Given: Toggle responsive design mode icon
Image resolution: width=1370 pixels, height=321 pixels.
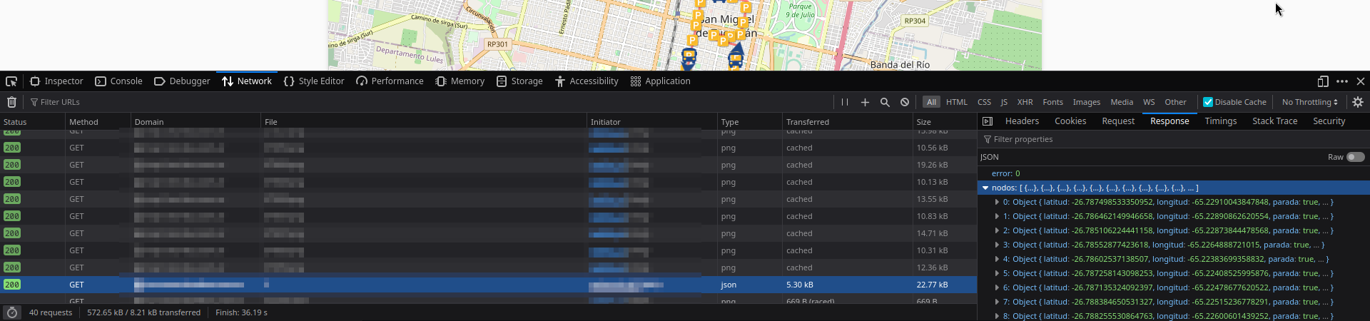Looking at the screenshot, I should [1322, 81].
